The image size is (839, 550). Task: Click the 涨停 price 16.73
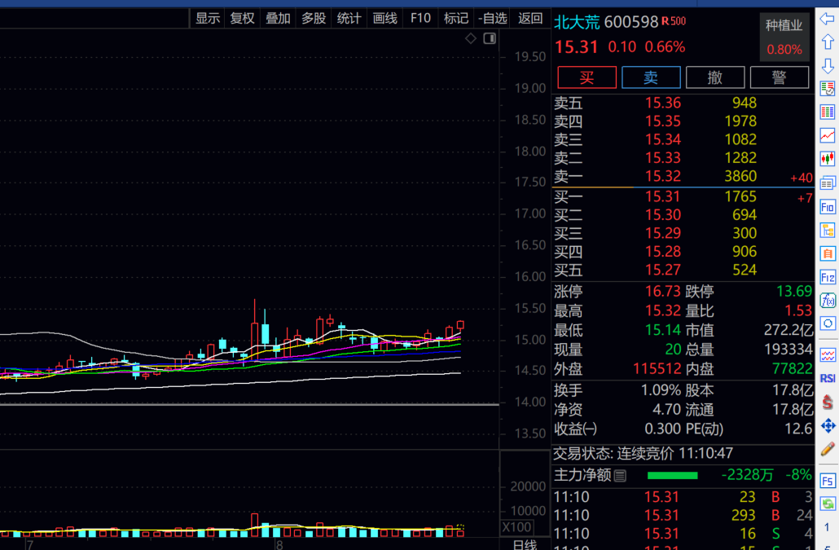tap(662, 291)
